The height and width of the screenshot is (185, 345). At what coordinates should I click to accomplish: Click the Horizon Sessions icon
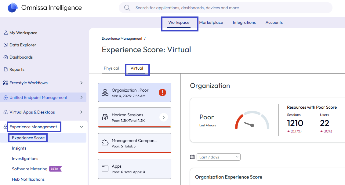(x=105, y=117)
